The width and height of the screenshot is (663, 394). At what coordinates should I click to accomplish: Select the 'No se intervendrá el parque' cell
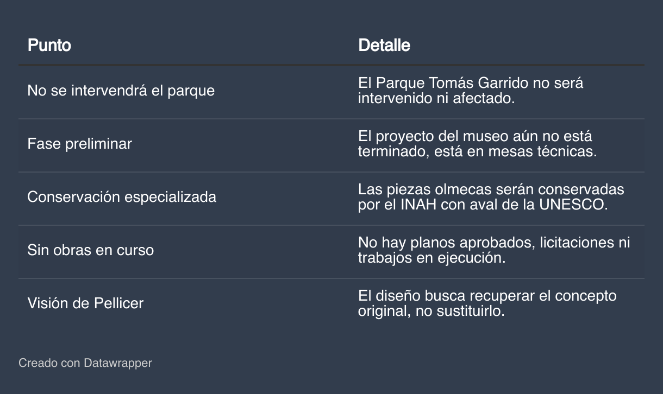tap(121, 91)
